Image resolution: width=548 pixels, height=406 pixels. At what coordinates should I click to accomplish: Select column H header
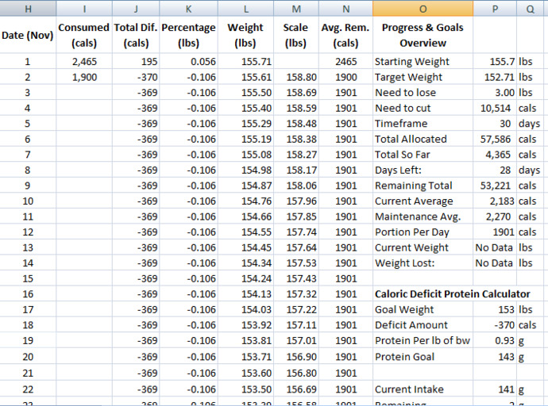tap(28, 9)
